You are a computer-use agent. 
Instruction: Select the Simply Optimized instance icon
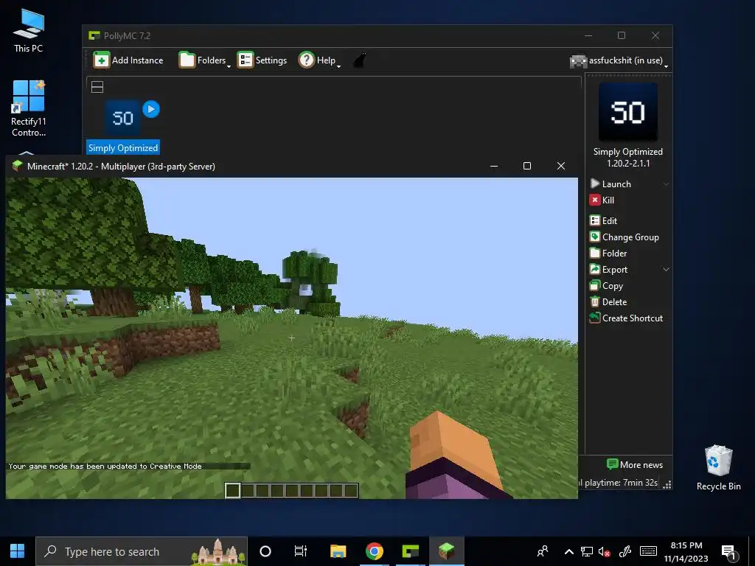point(123,118)
